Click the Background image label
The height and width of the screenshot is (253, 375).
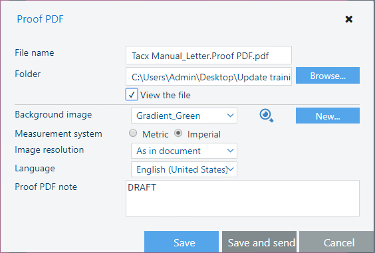pyautogui.click(x=53, y=115)
